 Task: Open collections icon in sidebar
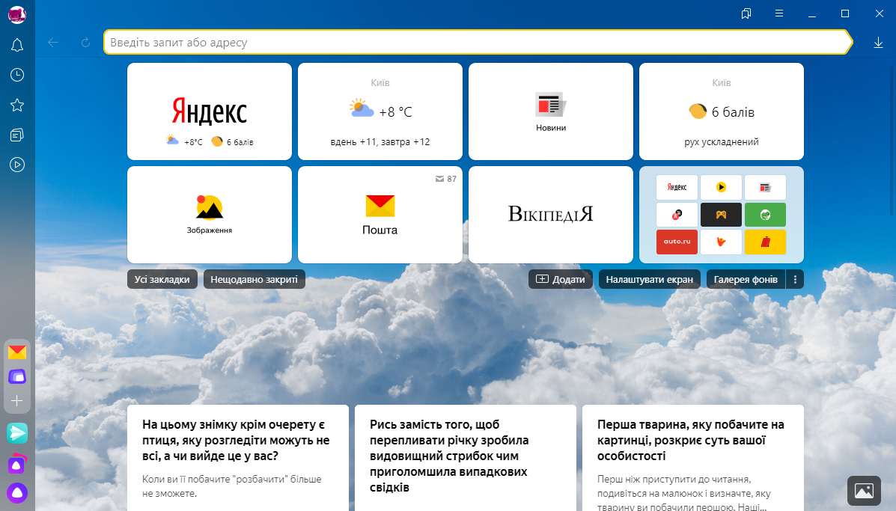point(17,135)
